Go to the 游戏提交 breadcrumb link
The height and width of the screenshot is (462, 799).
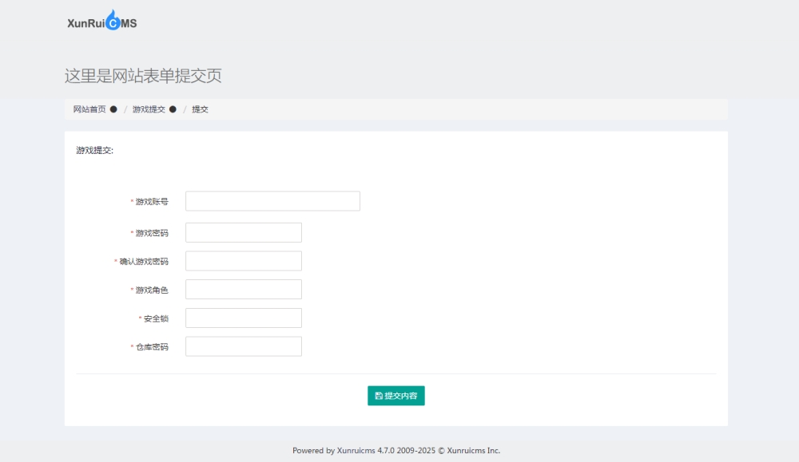point(149,109)
